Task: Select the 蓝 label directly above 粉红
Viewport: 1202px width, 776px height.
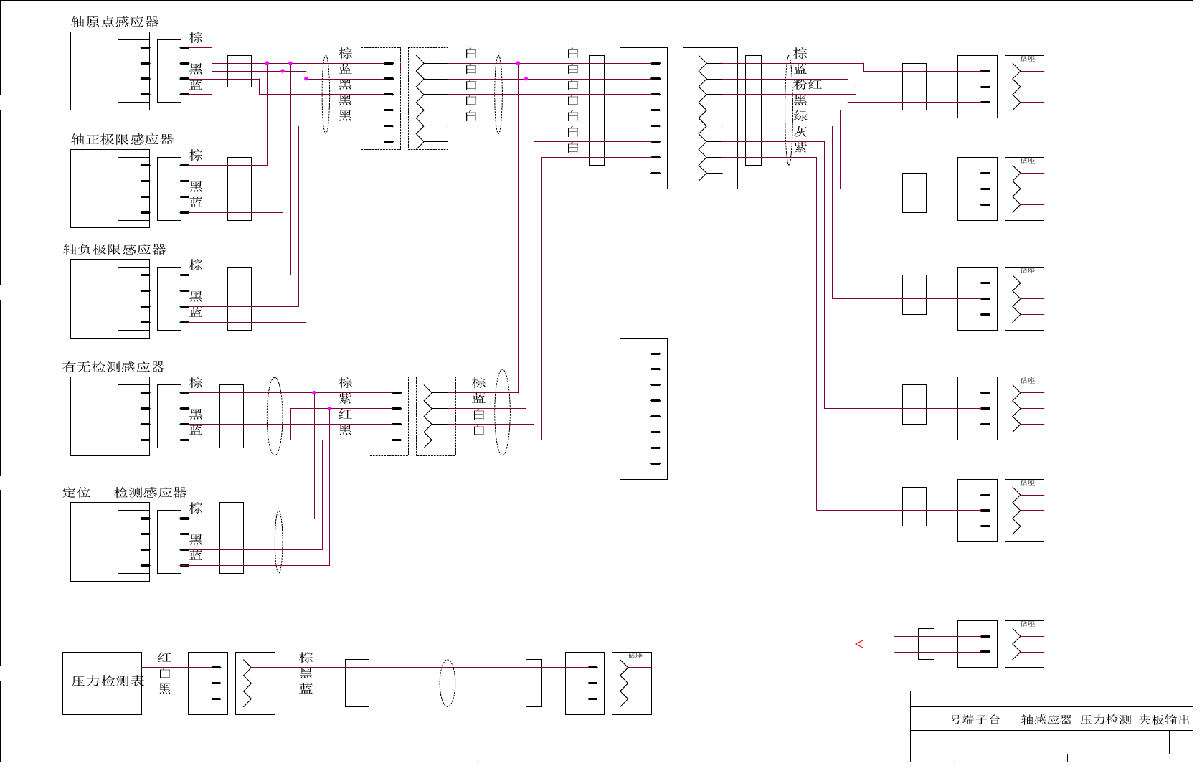Action: tap(800, 69)
